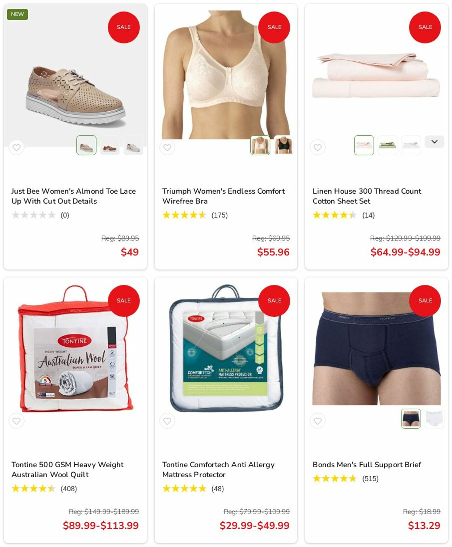Add Bonds Full Support Brief to wishlist

pos(317,421)
